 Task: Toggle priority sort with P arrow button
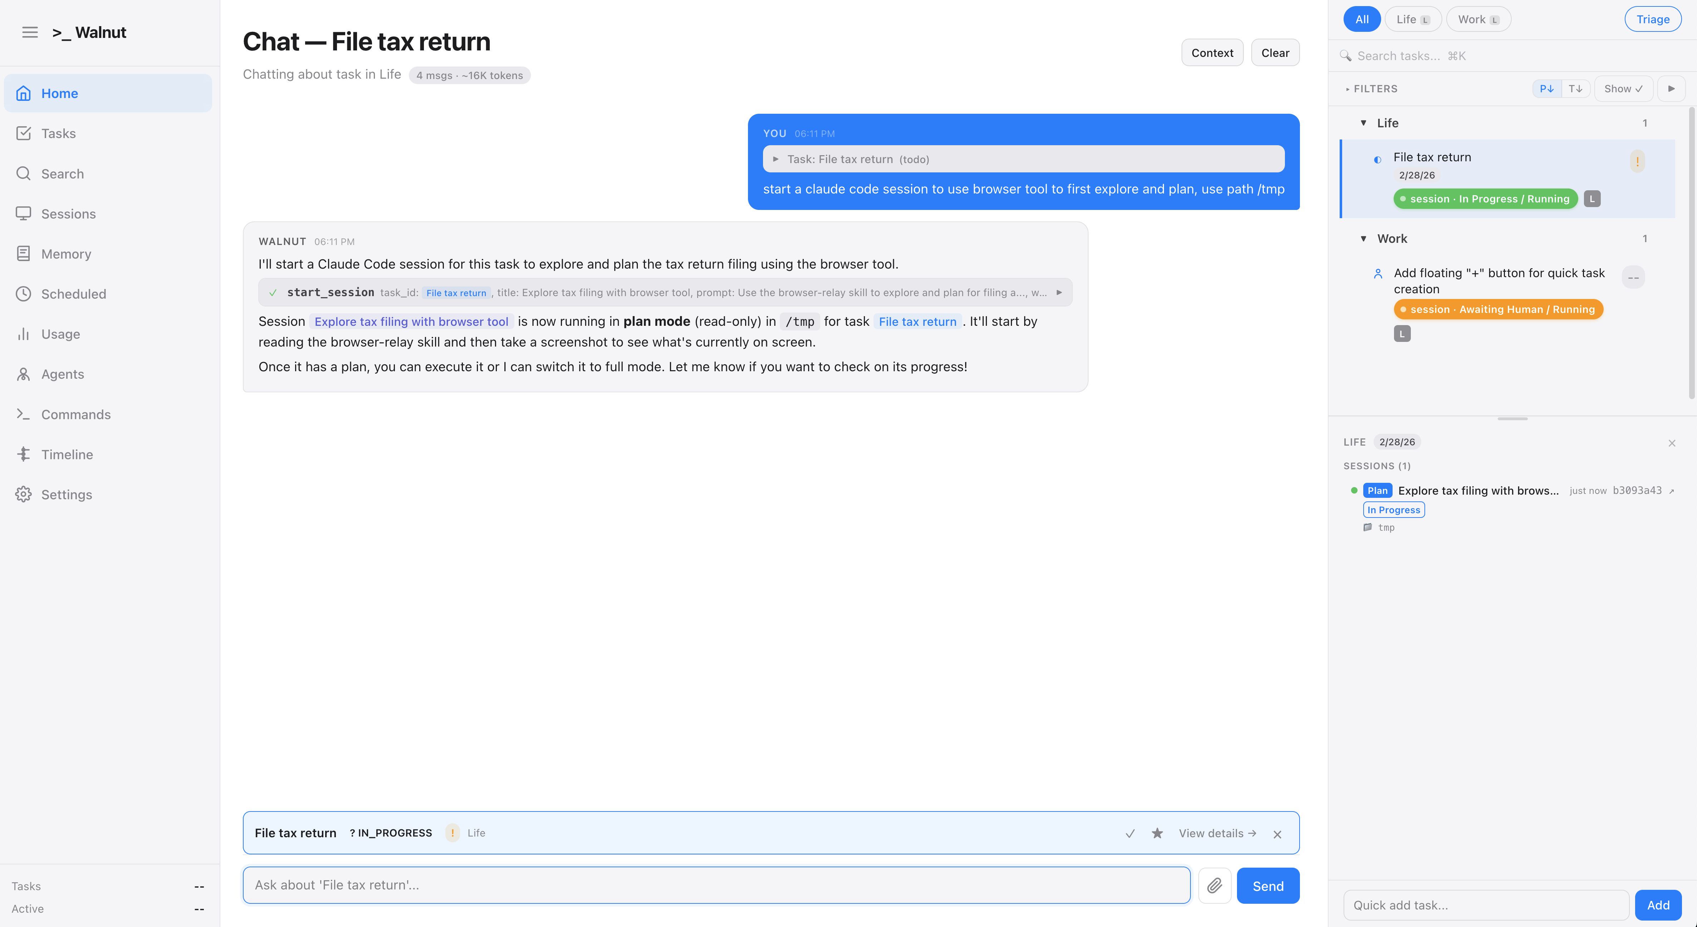click(x=1547, y=88)
